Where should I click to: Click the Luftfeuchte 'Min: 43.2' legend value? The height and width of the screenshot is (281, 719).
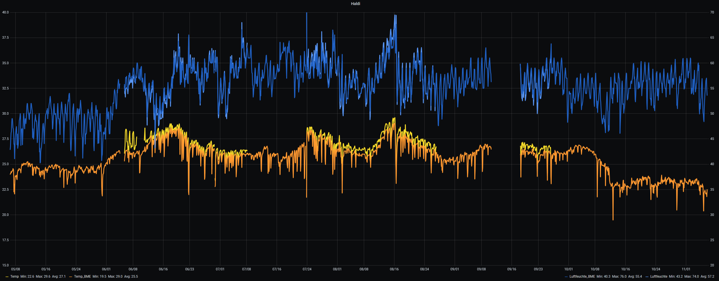676,277
